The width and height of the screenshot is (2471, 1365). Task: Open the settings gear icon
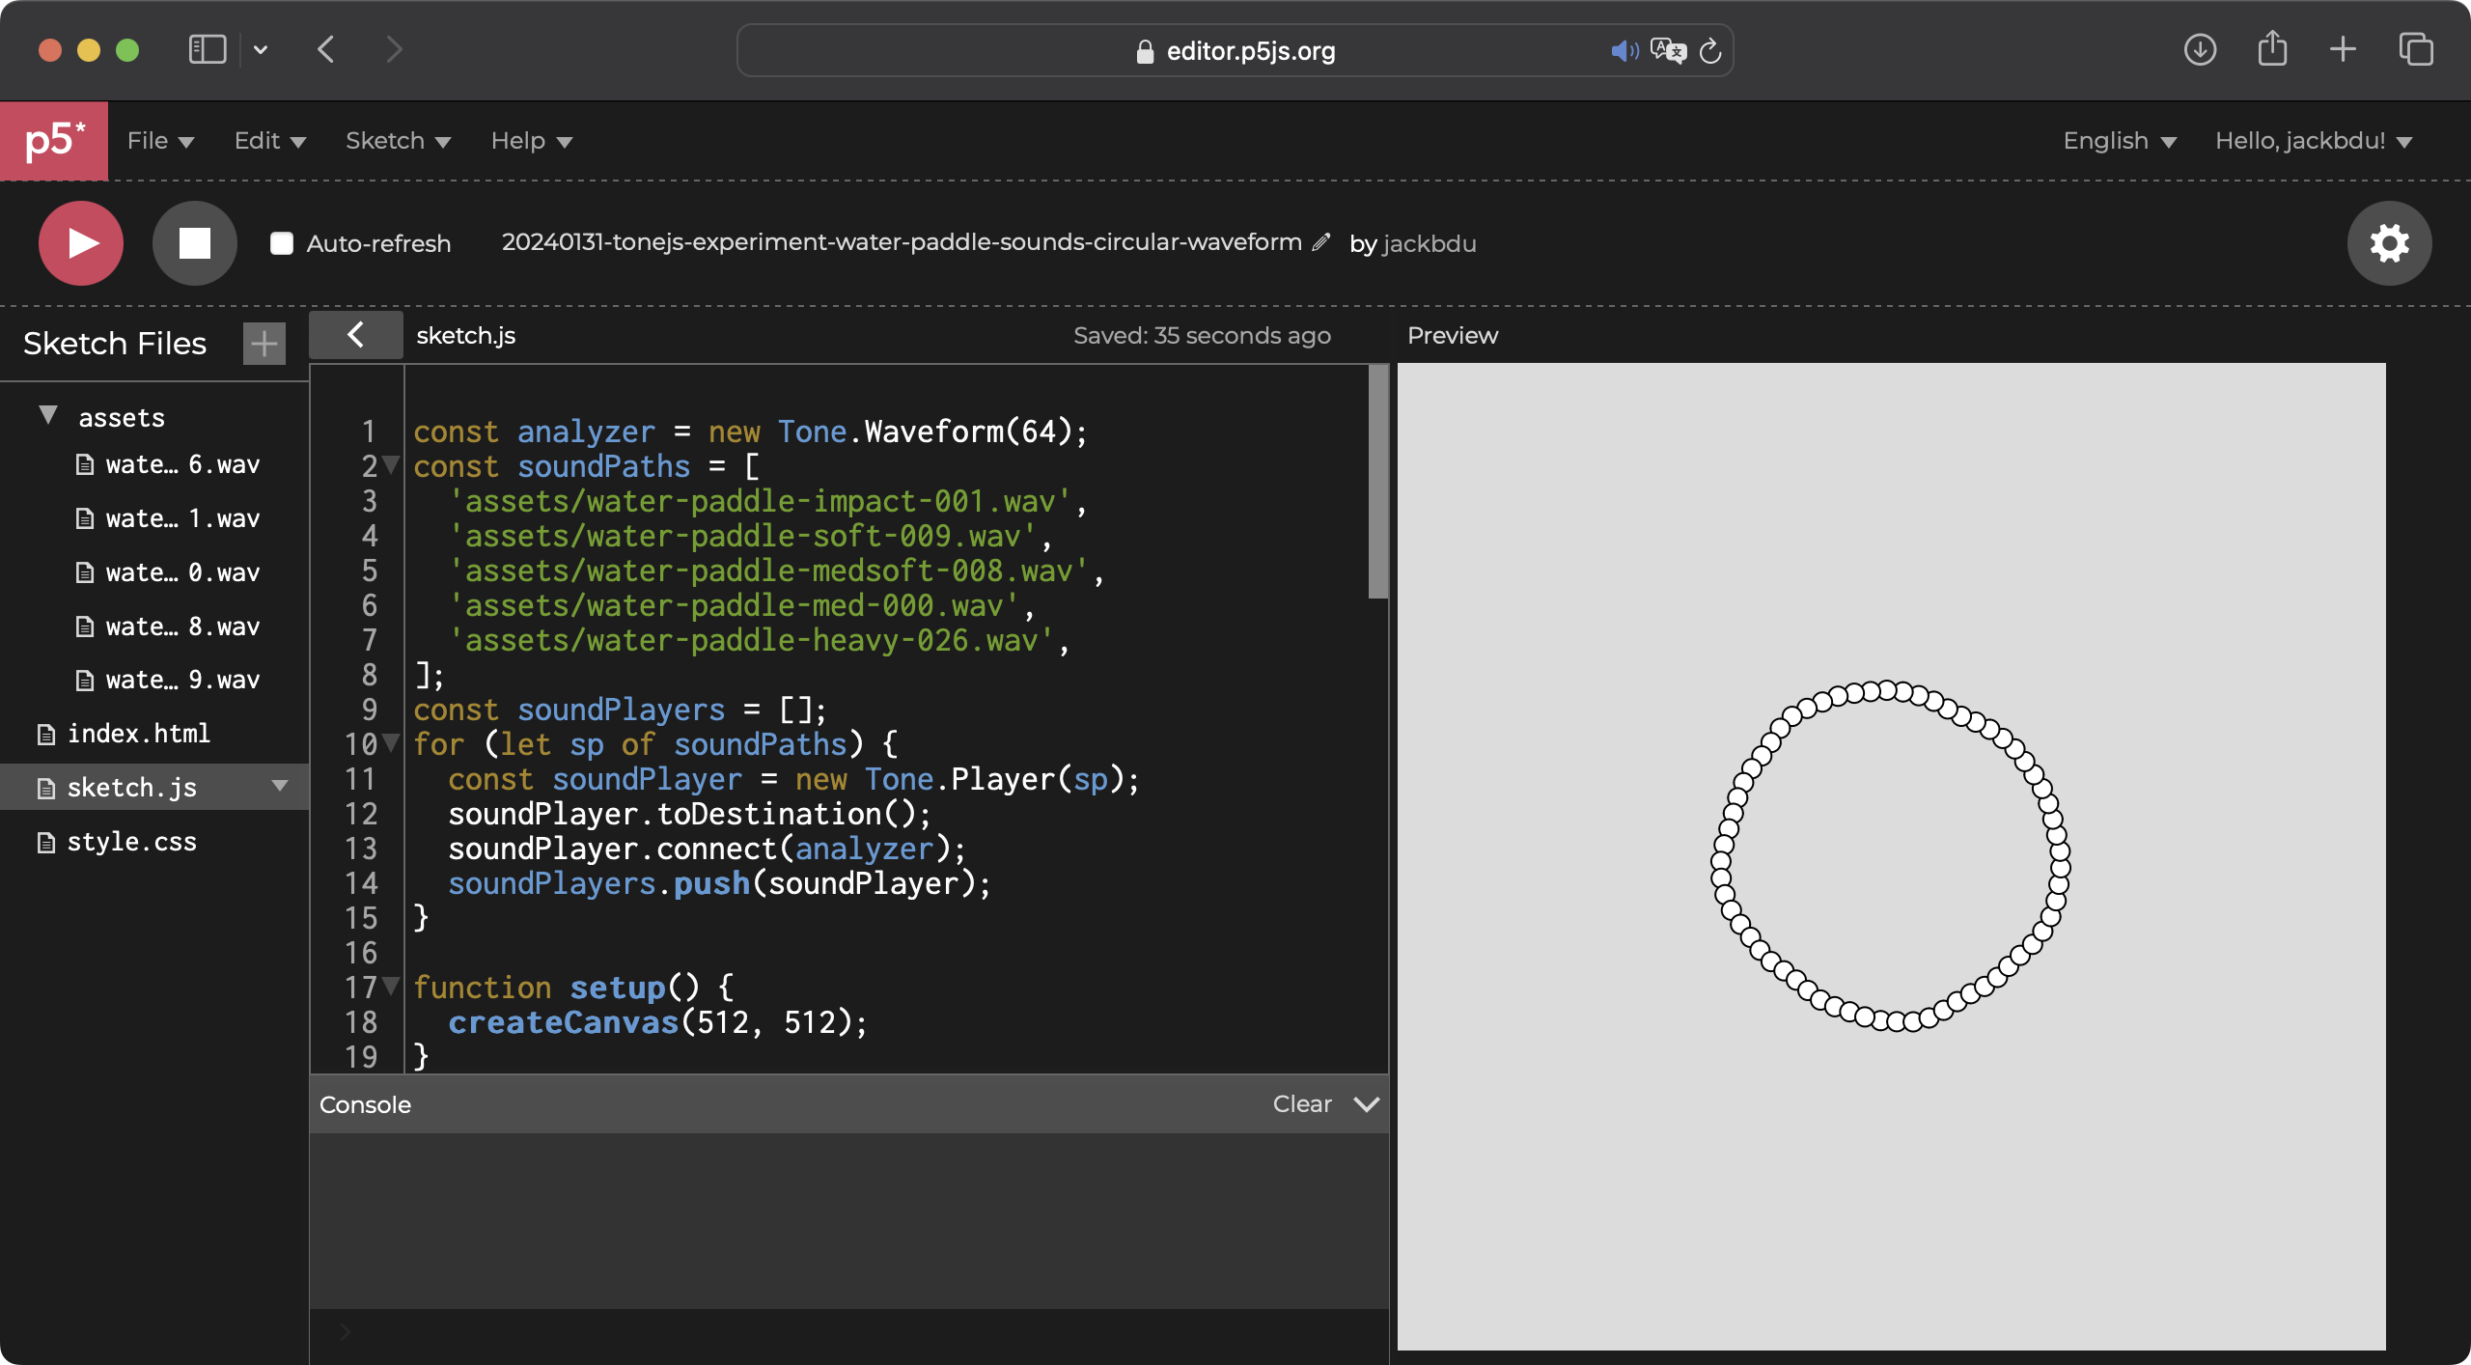pos(2388,243)
